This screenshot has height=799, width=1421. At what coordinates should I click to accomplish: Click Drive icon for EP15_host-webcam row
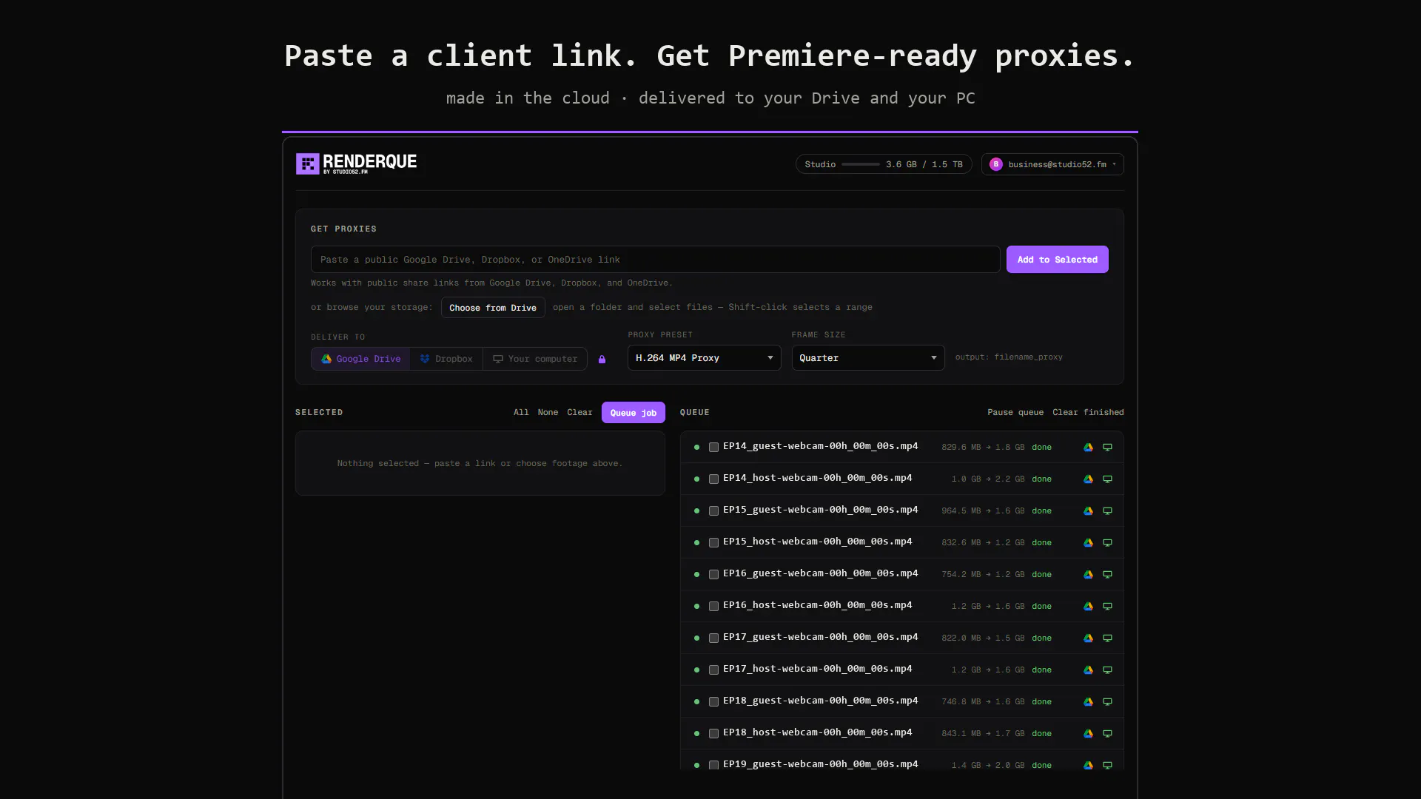(x=1088, y=543)
